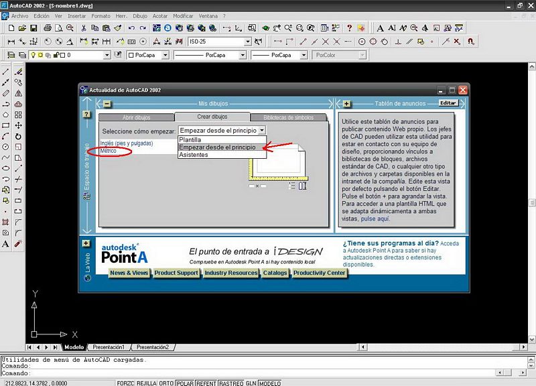The height and width of the screenshot is (386, 536).
Task: Click the Product Support button
Action: point(176,273)
